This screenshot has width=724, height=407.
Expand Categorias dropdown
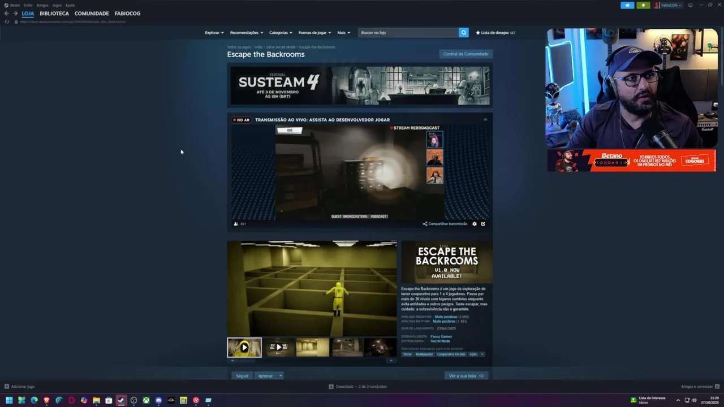pos(281,33)
